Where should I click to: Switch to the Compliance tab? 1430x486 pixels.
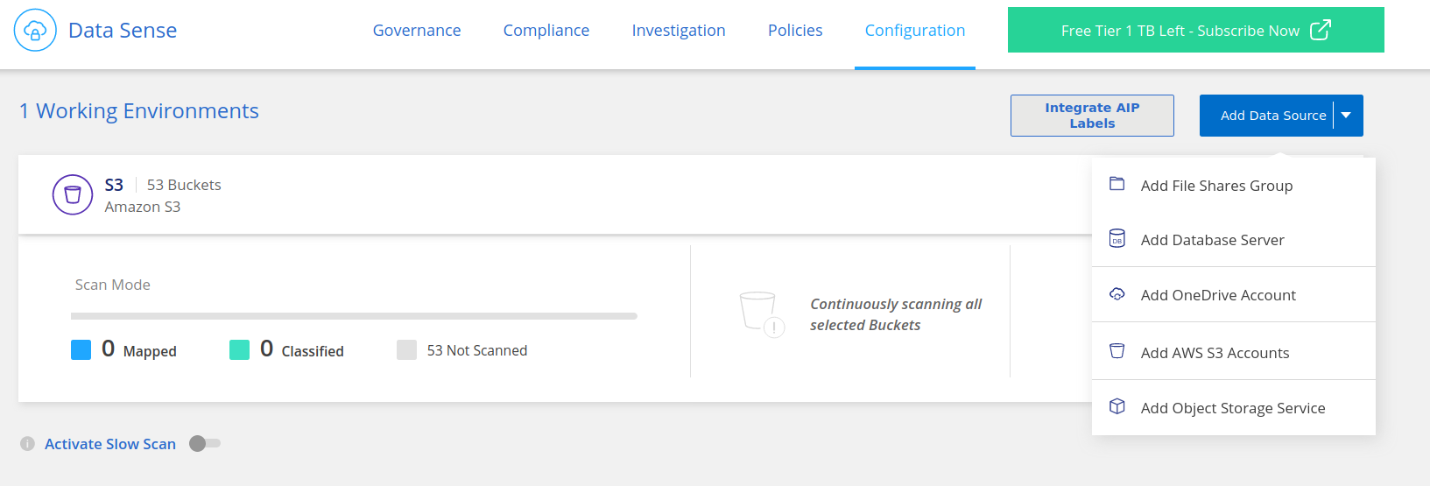[x=546, y=31]
